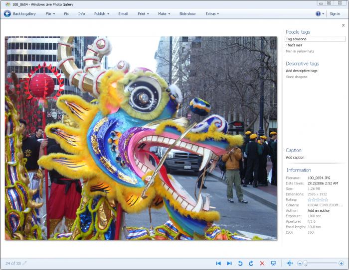Click the zoom in plus icon
The height and width of the screenshot is (270, 349).
pyautogui.click(x=341, y=263)
